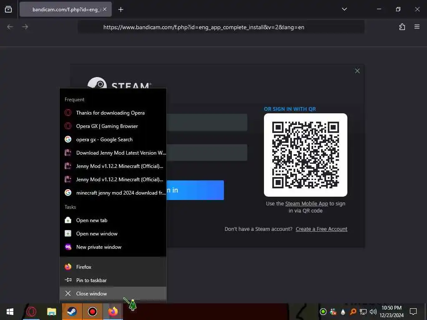Viewport: 427px width, 320px height.
Task: Open File Explorer from the taskbar
Action: click(x=51, y=312)
